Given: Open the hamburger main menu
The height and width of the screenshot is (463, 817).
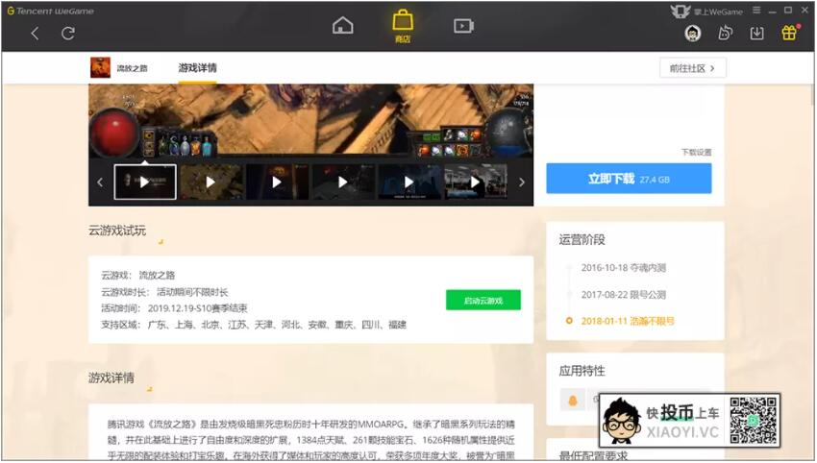Looking at the screenshot, I should tap(757, 10).
